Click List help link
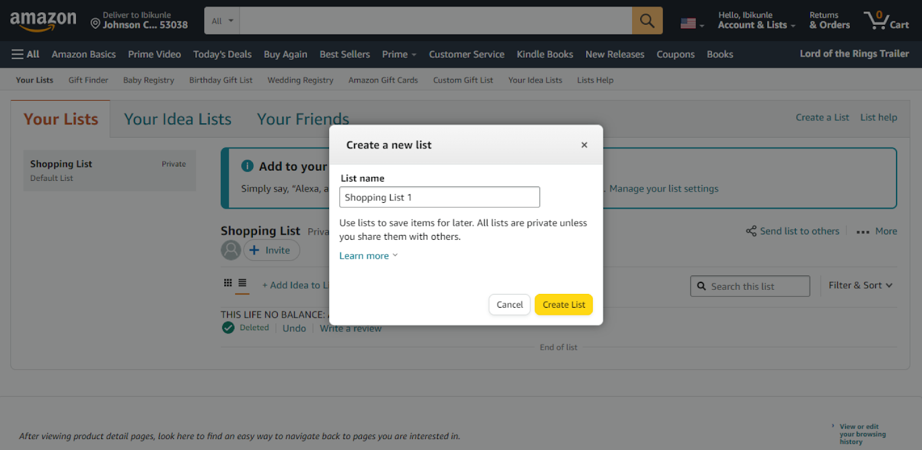The height and width of the screenshot is (450, 922). (x=879, y=118)
